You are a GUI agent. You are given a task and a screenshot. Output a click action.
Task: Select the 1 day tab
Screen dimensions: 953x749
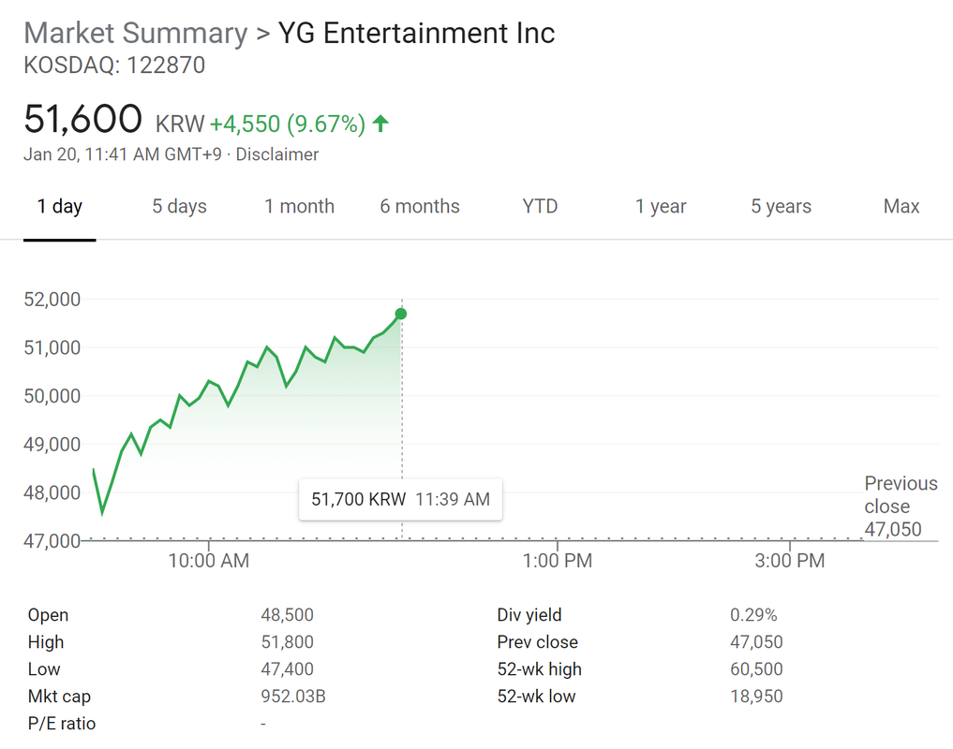pos(60,207)
